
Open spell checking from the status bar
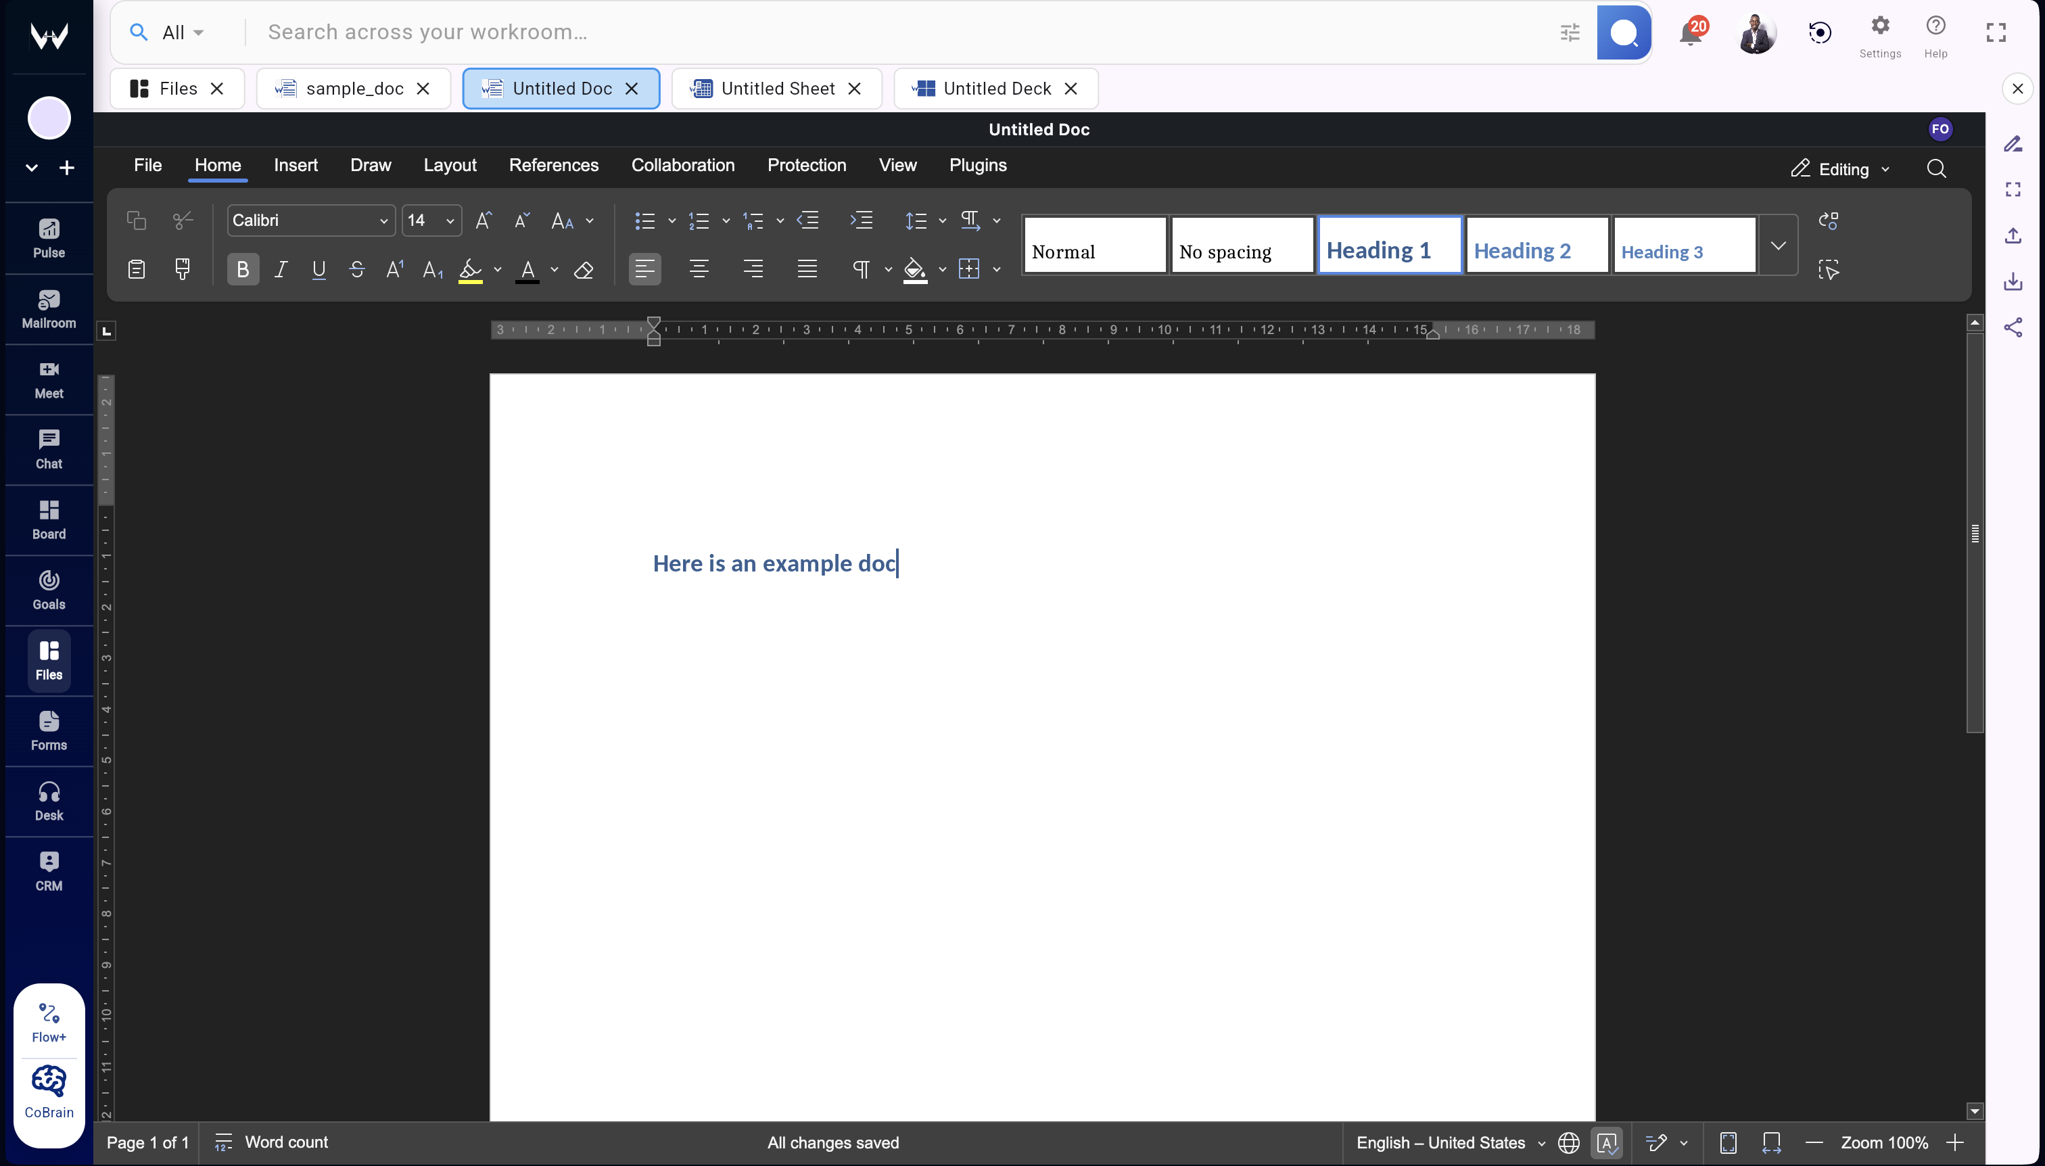coord(1605,1143)
